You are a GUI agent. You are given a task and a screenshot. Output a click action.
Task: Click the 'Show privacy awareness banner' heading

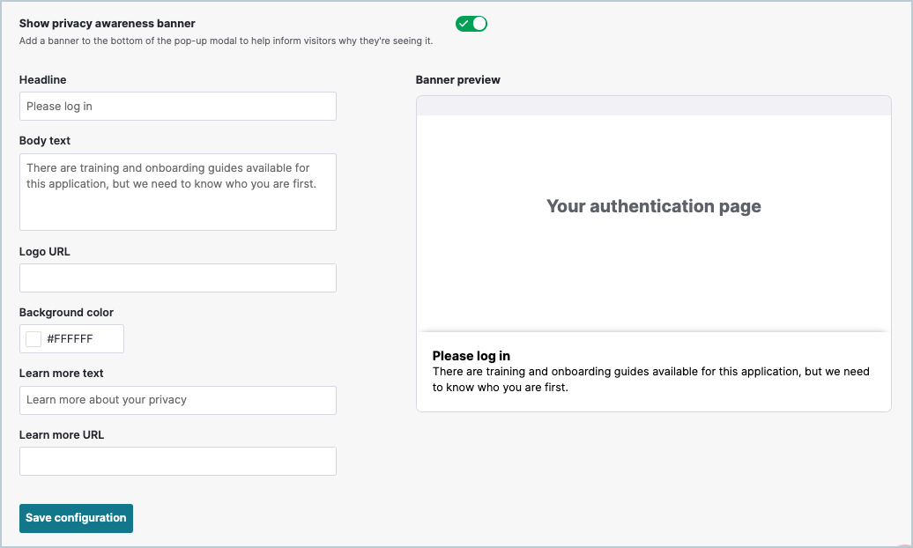click(x=107, y=23)
